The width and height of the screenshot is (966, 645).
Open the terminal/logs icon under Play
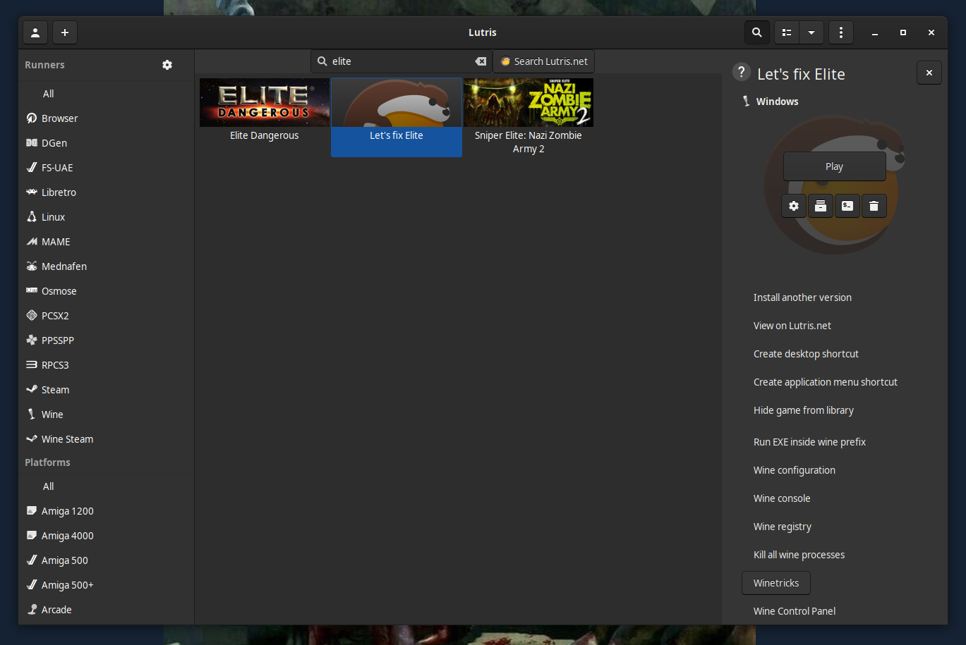tap(847, 206)
